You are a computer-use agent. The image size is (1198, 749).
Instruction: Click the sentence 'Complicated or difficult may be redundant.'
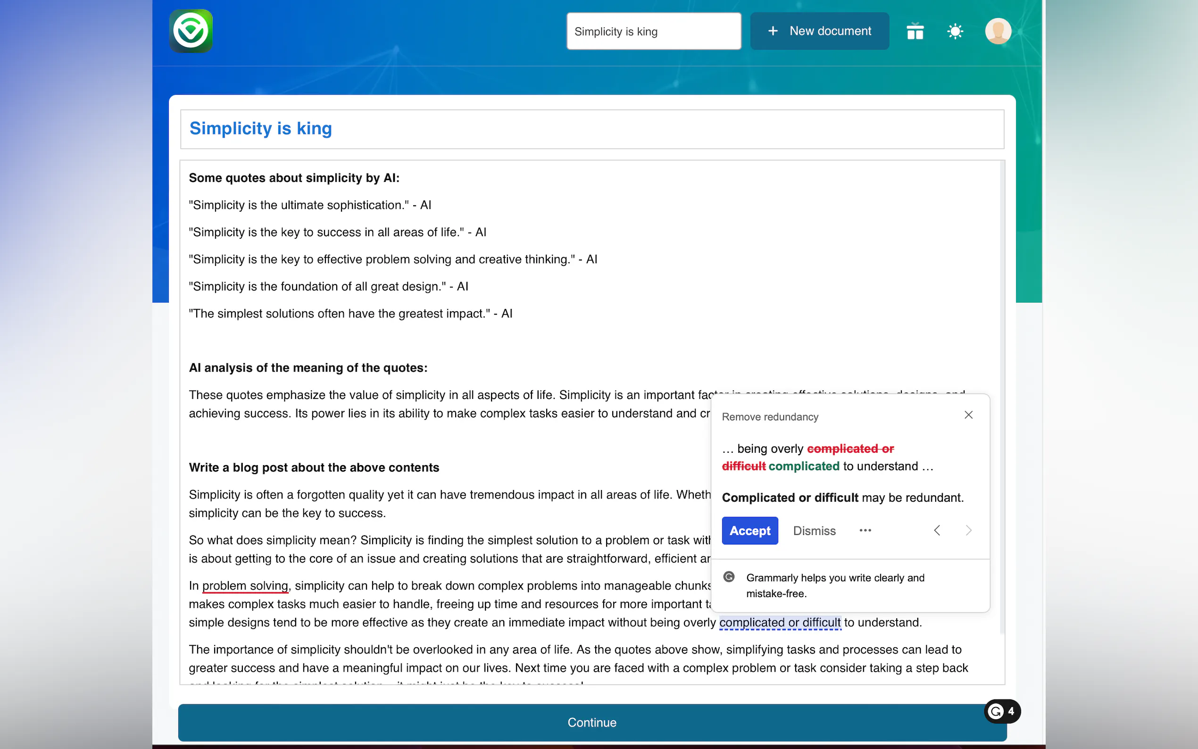click(x=843, y=498)
